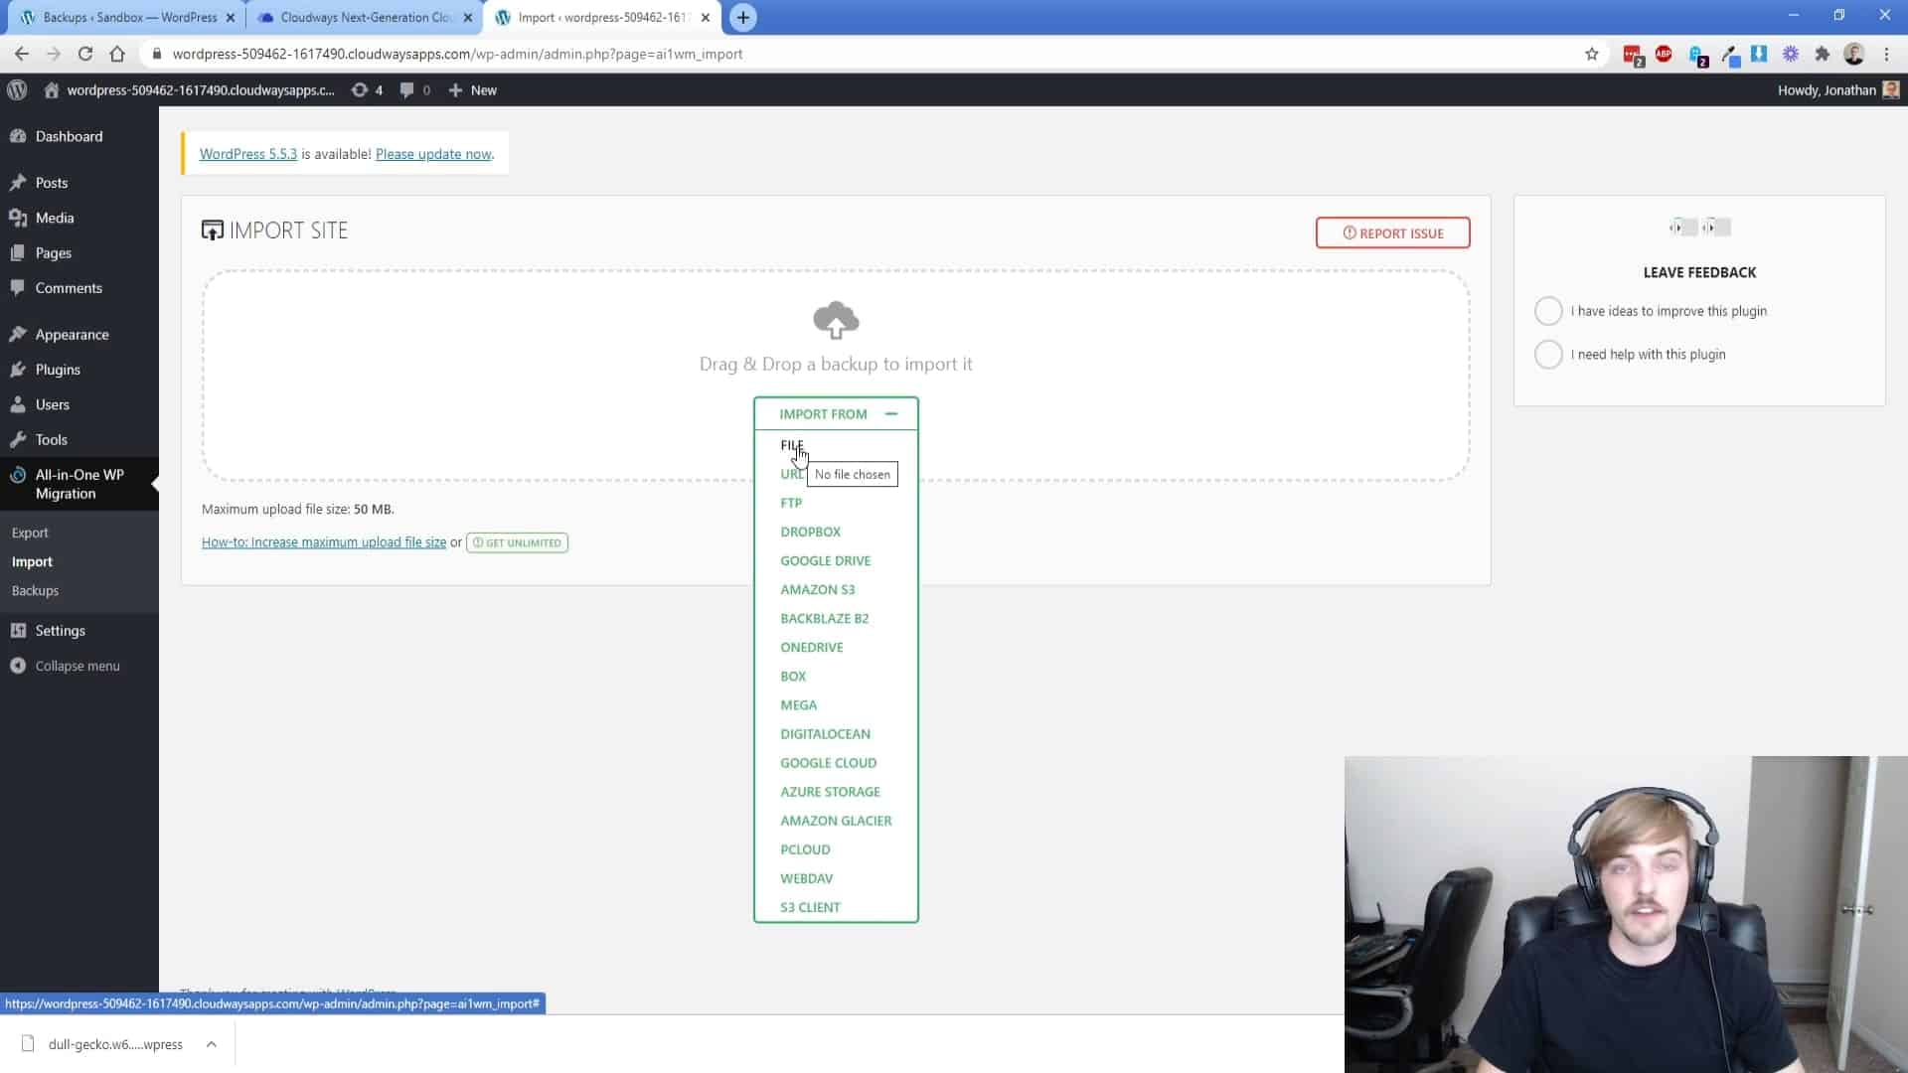Click the Dashboard sidebar icon
Viewport: 1908px width, 1073px height.
coord(18,136)
